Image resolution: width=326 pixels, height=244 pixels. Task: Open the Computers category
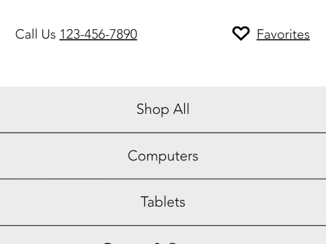pos(163,156)
